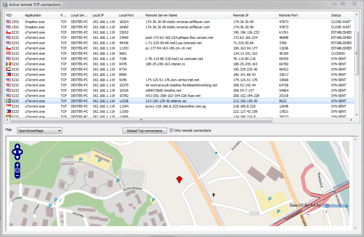Click the red location marker on map
The image size is (364, 237).
coord(179,179)
